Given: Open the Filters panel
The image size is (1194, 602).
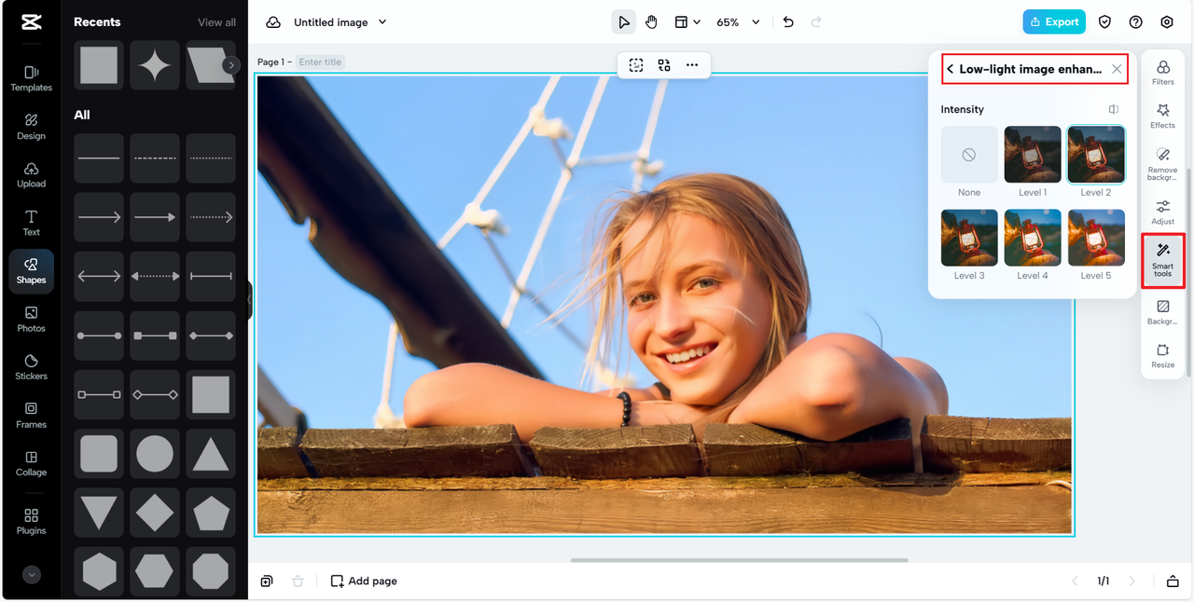Looking at the screenshot, I should [x=1162, y=73].
